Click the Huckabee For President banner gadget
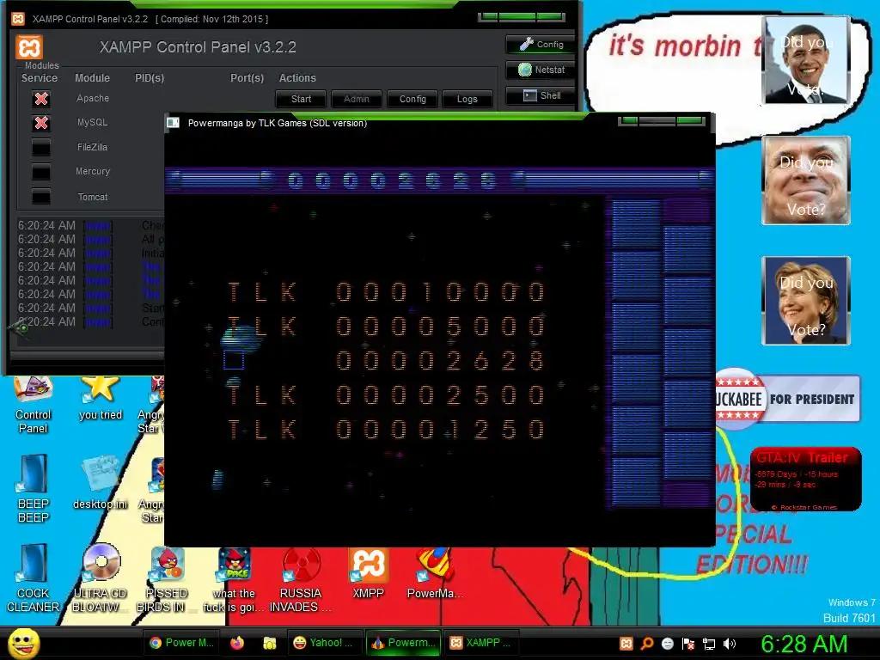 click(x=787, y=399)
